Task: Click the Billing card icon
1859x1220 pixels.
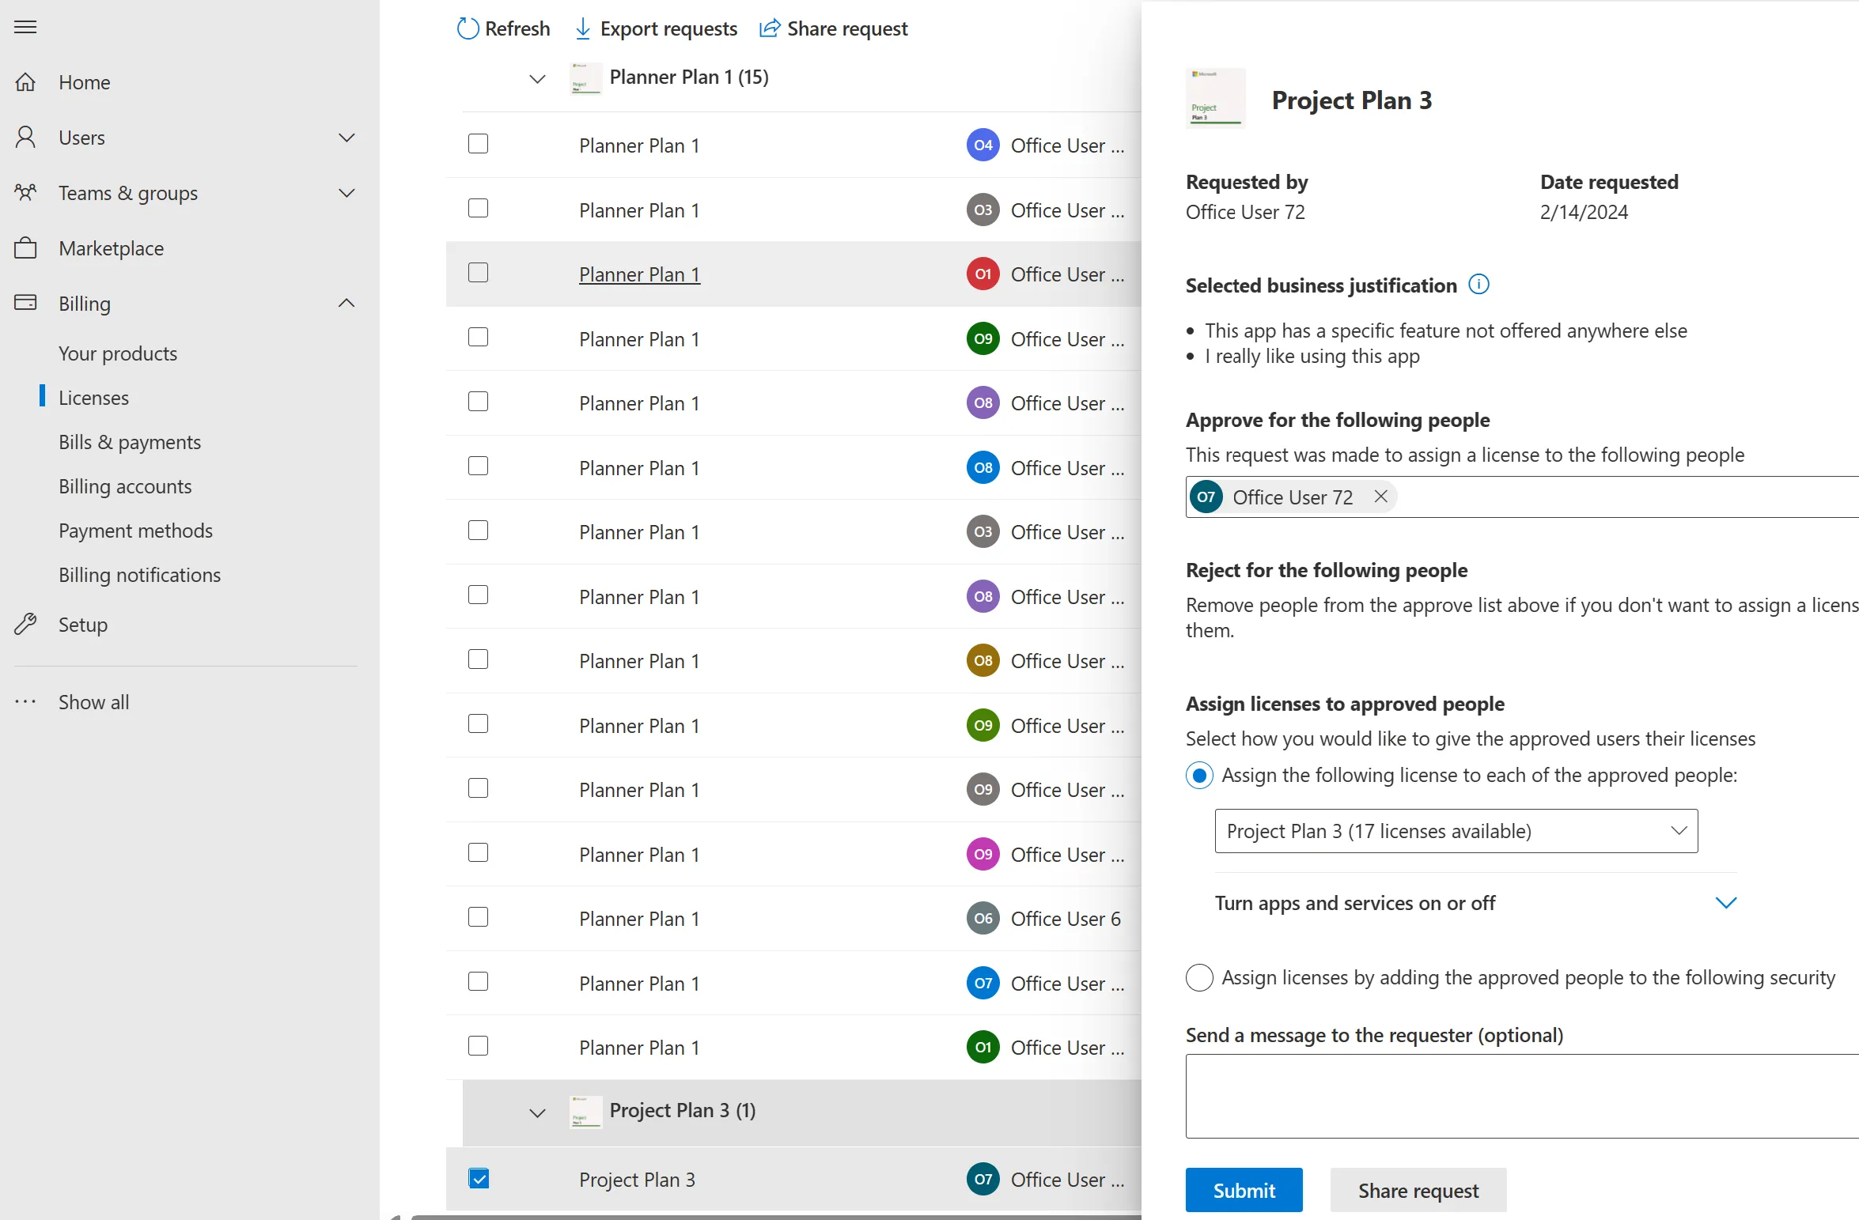Action: pyautogui.click(x=25, y=303)
